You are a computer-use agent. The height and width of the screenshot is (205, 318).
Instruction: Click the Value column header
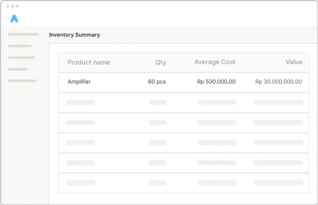coord(294,62)
